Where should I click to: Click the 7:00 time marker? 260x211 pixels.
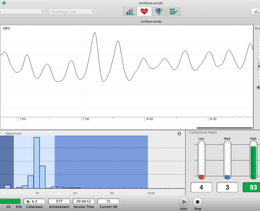coord(22,119)
